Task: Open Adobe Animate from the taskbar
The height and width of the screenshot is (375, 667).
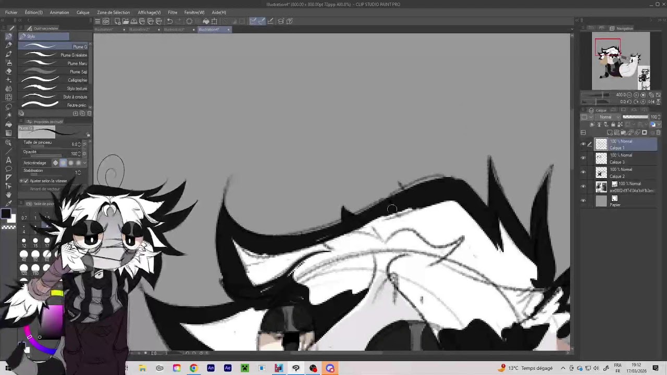Action: coord(211,368)
